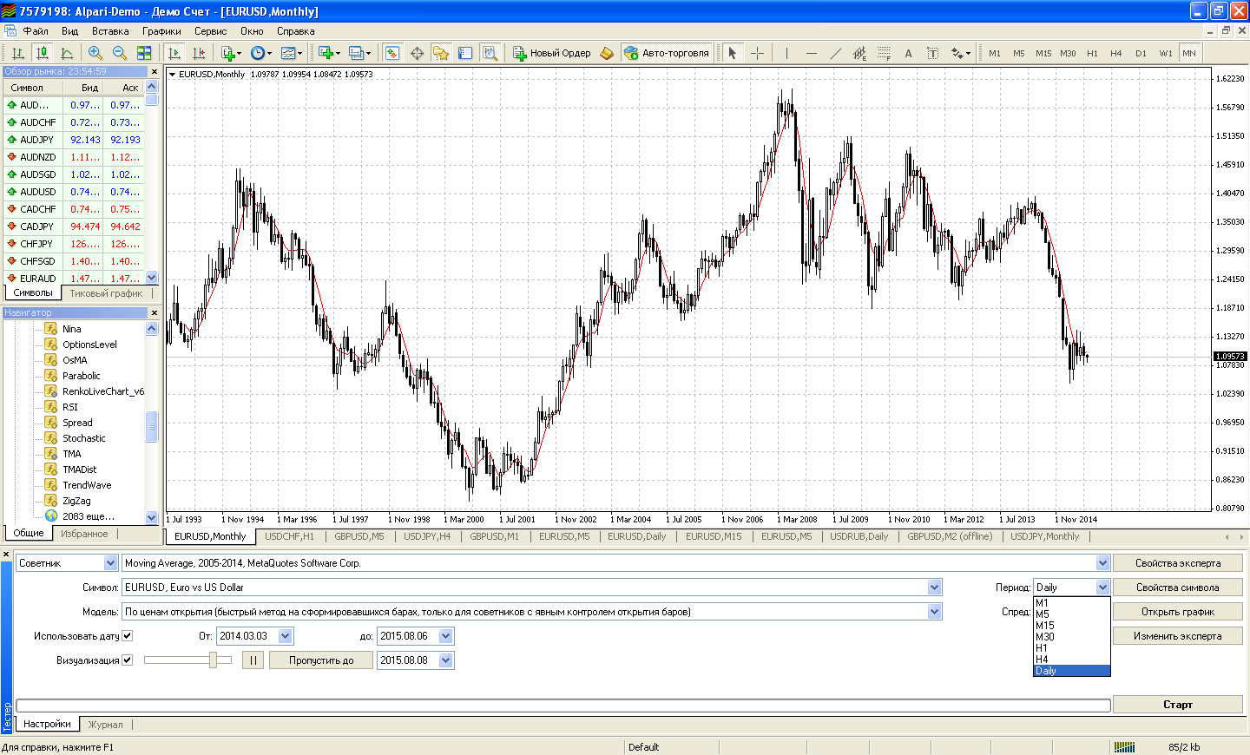Image resolution: width=1250 pixels, height=755 pixels.
Task: Click the Zoom Out chart icon
Action: pyautogui.click(x=120, y=53)
